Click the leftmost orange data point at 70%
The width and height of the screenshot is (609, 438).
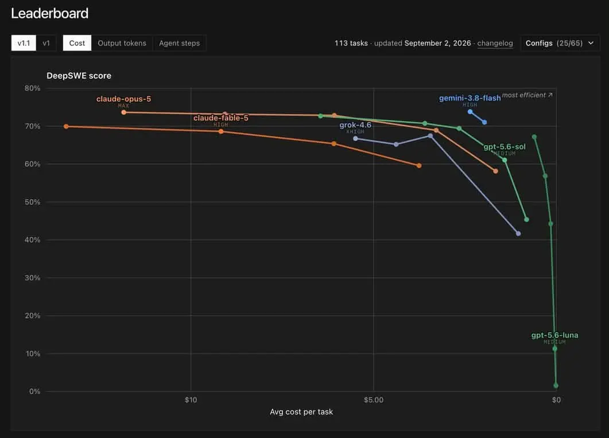[x=66, y=127]
